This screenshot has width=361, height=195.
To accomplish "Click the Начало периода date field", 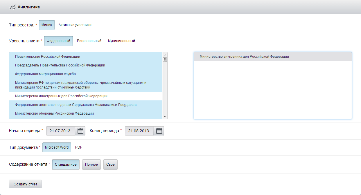I will point(60,131).
